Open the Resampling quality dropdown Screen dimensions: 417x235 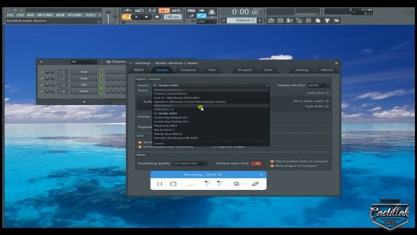pos(190,163)
